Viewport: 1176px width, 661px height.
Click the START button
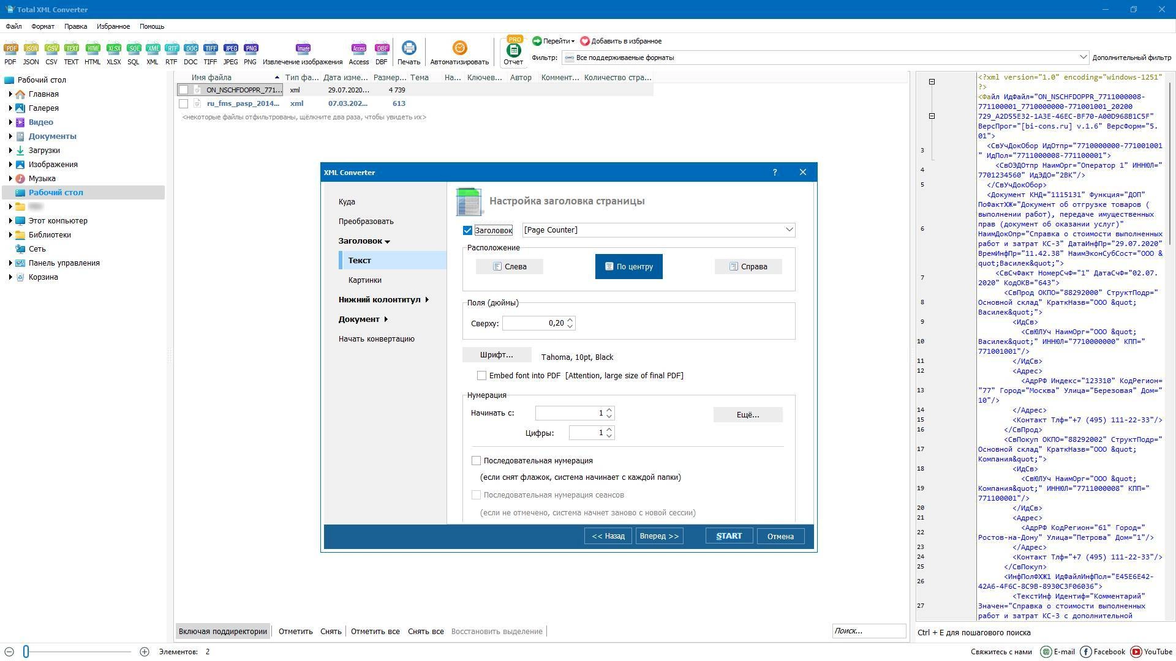tap(729, 536)
